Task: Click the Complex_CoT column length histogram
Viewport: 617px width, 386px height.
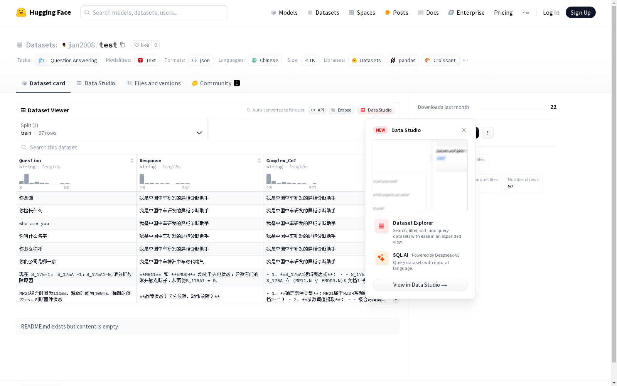Action: pyautogui.click(x=292, y=179)
